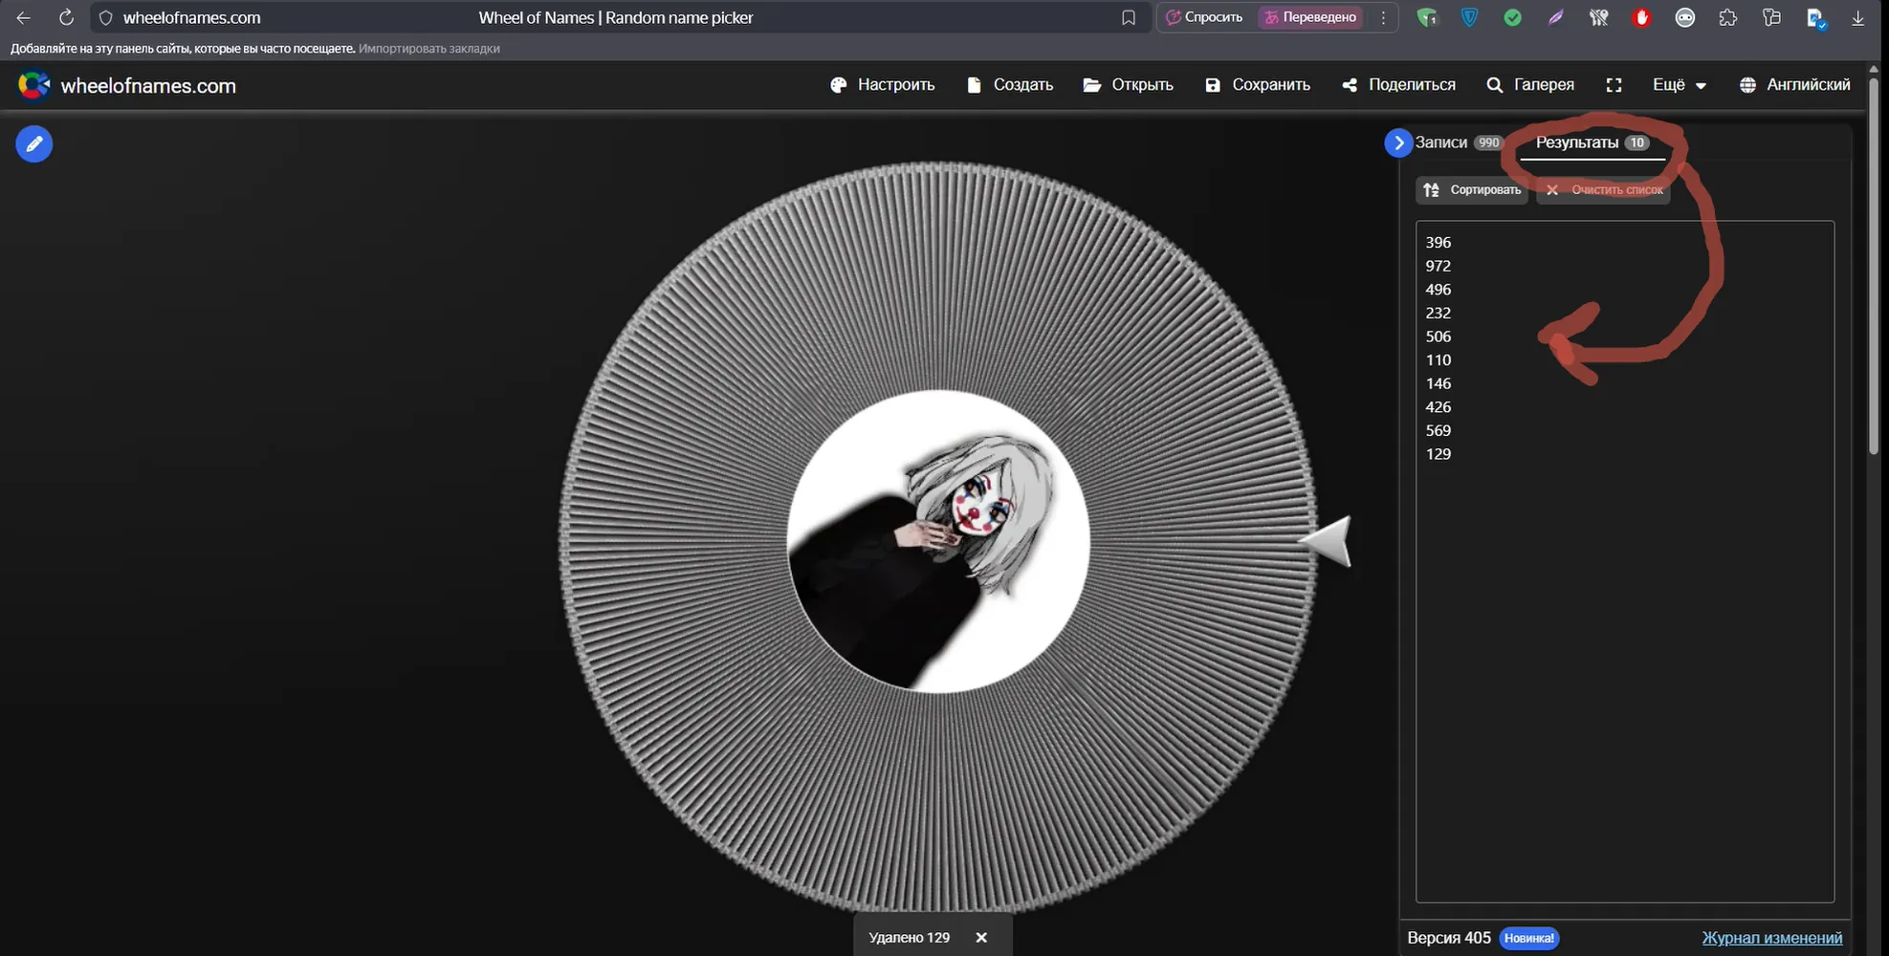Bookmark this page in address bar
The image size is (1889, 956).
pos(1129,17)
